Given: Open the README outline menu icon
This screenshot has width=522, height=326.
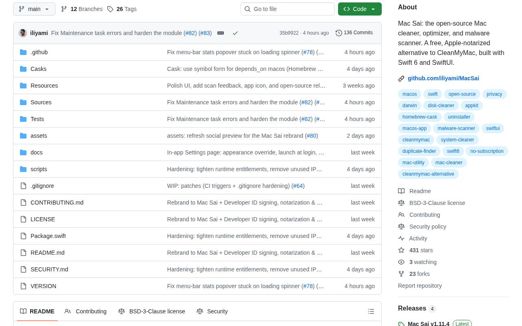Looking at the screenshot, I should pos(371,311).
